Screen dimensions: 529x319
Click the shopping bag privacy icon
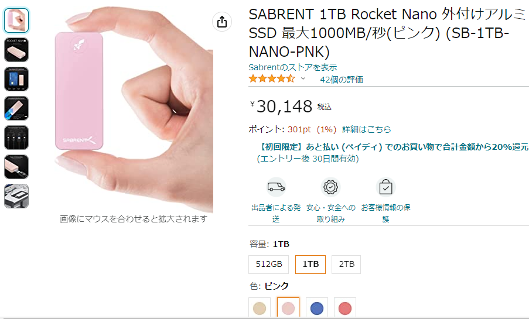coord(385,187)
